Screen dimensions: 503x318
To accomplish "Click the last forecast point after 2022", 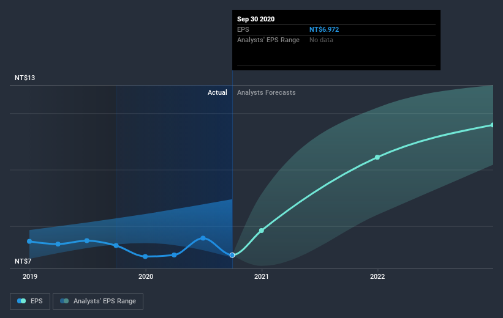I will [x=492, y=125].
